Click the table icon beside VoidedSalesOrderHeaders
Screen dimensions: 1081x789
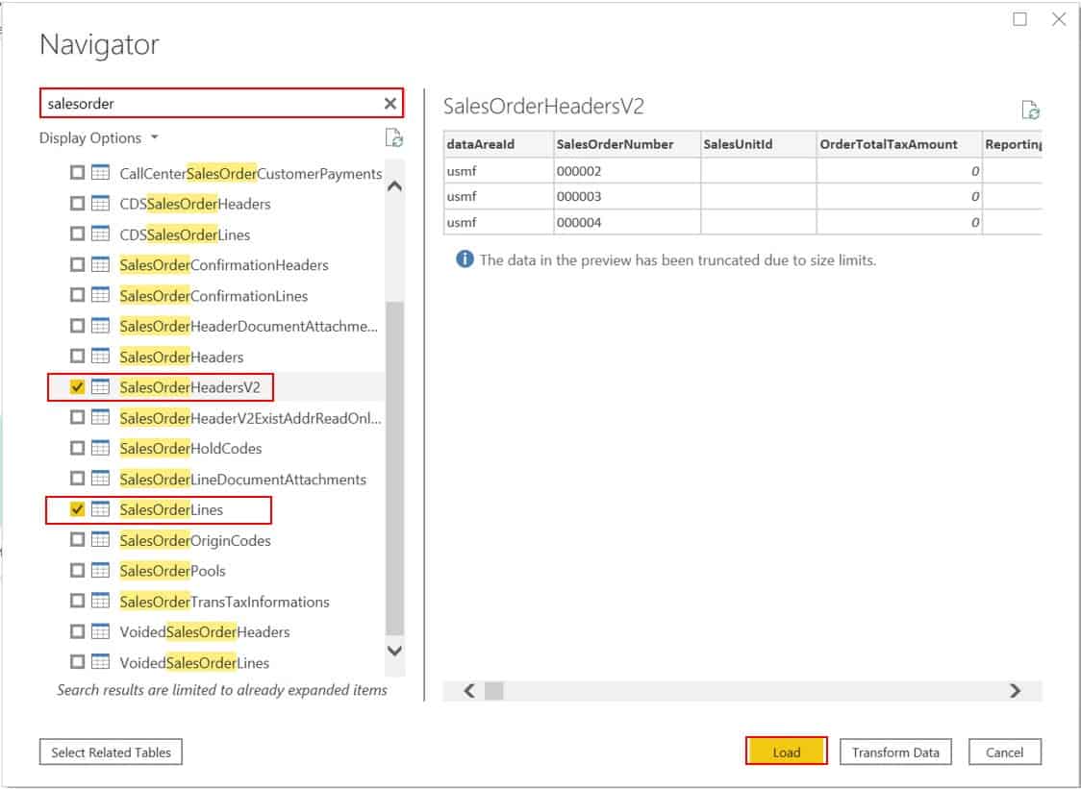(x=100, y=632)
